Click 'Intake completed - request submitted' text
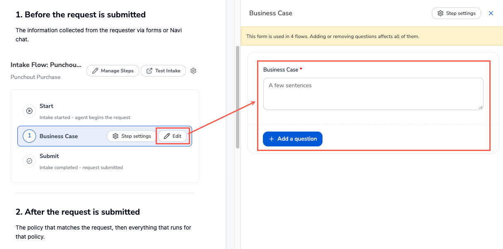The width and height of the screenshot is (503, 249). (81, 168)
